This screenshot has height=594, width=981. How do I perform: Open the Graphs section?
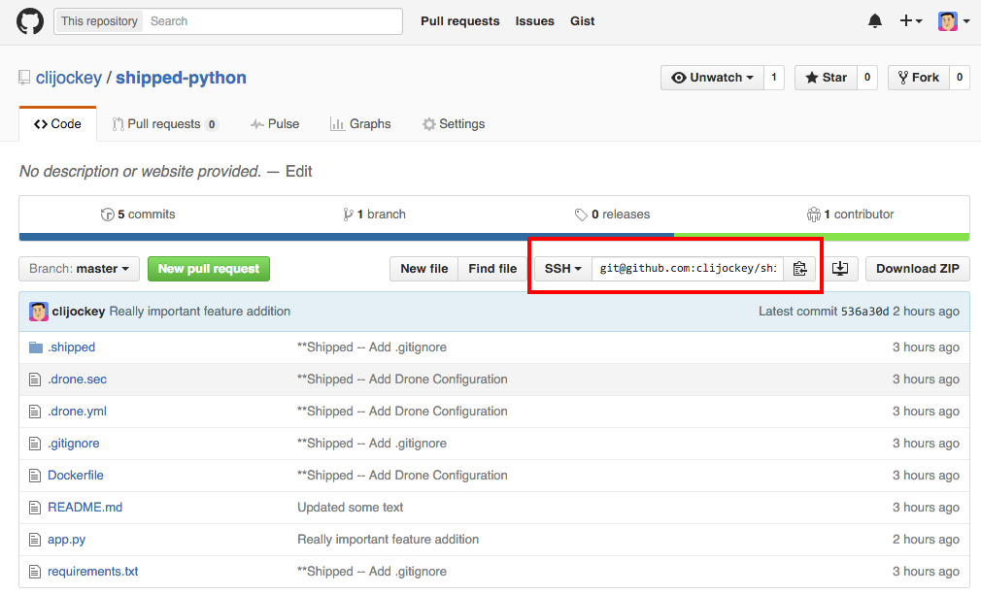pos(360,123)
